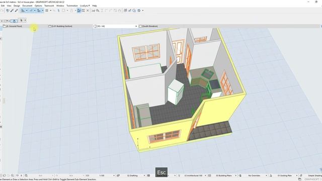
Task: Select the white refrigerator object in 3D model
Action: tap(176, 92)
